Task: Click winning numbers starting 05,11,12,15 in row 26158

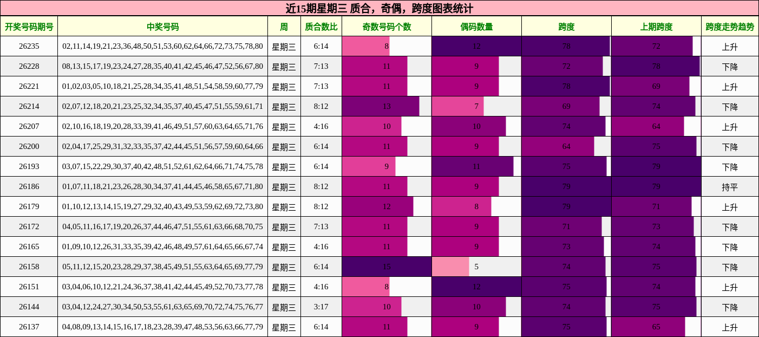Action: (x=163, y=267)
